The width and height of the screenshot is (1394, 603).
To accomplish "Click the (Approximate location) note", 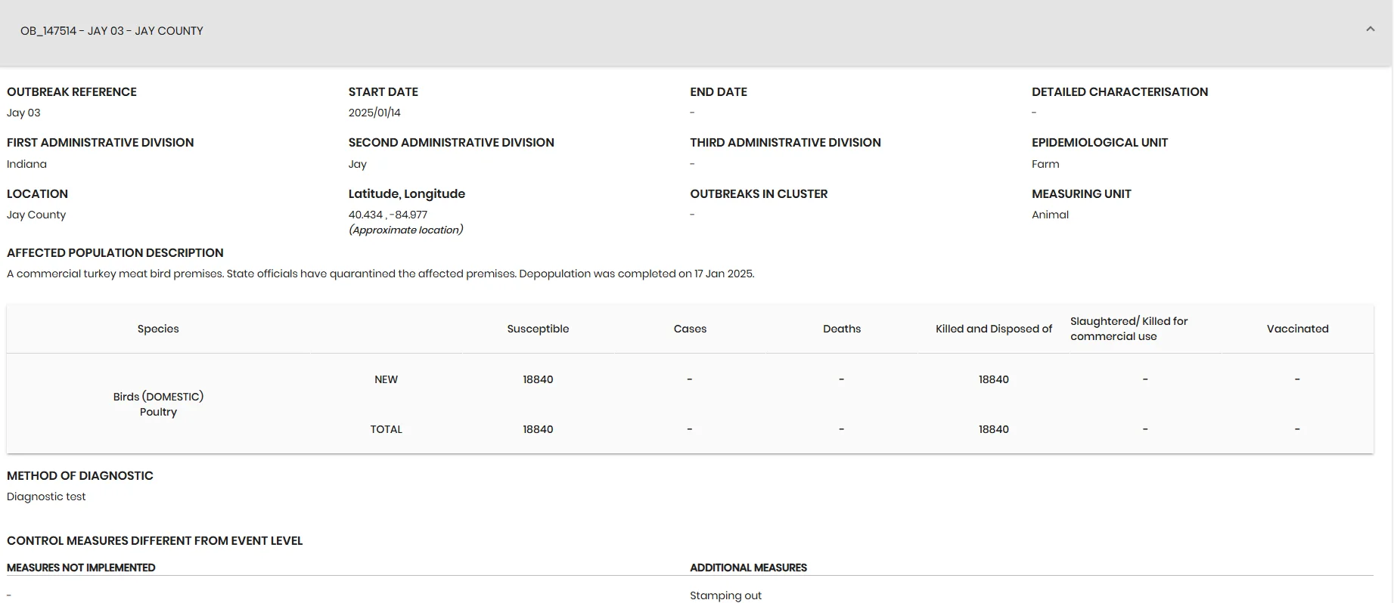I will click(406, 230).
